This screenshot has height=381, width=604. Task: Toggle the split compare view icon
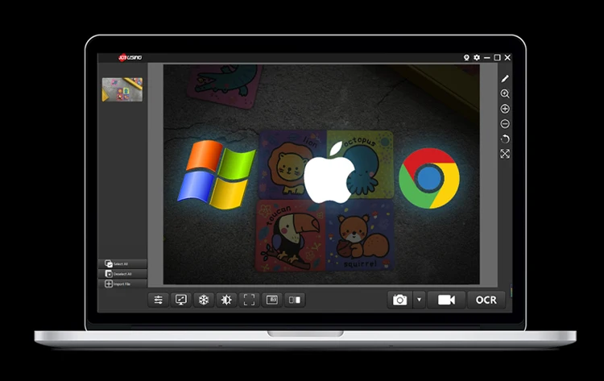(295, 300)
